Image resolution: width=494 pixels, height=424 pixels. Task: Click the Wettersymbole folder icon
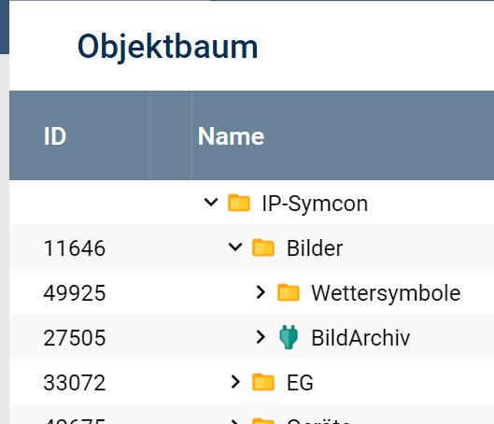[289, 292]
